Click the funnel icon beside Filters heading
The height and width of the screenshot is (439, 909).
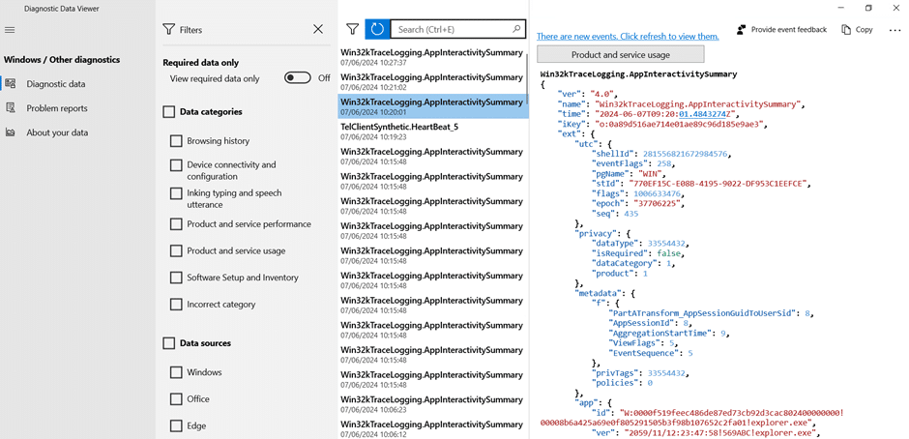pyautogui.click(x=168, y=30)
